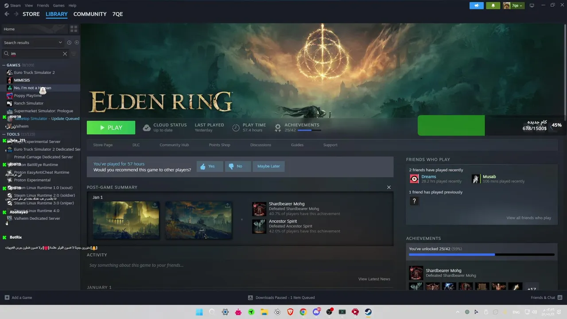The image size is (567, 319).
Task: Open the Discussions link
Action: pos(260,145)
